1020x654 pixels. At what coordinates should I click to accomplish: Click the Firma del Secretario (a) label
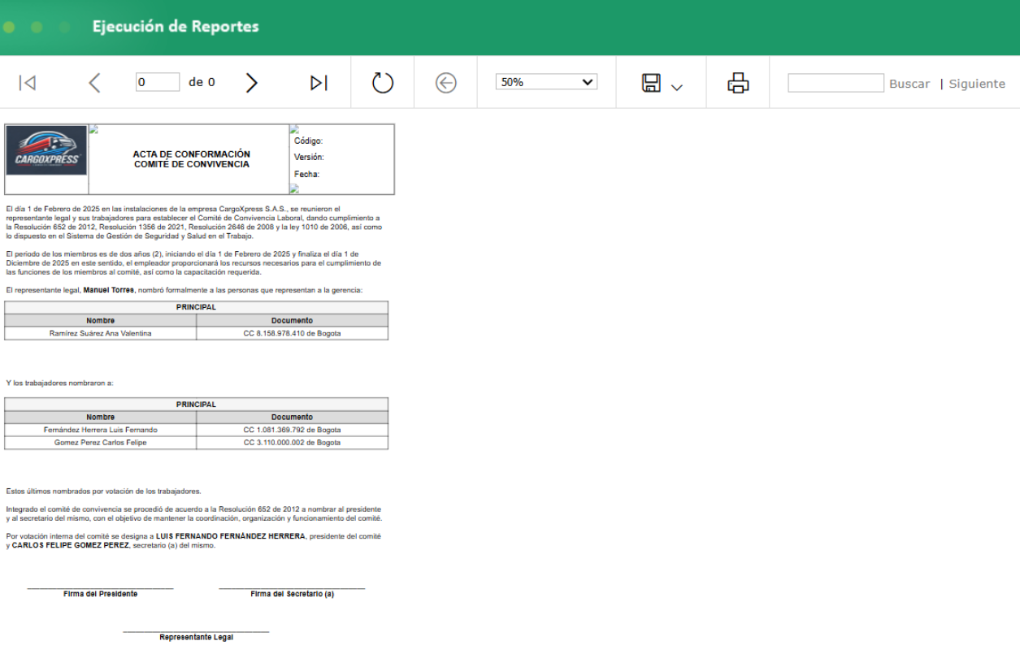pyautogui.click(x=292, y=594)
